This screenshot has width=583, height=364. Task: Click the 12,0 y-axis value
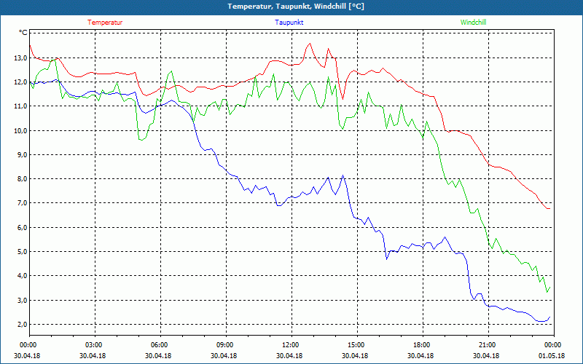click(x=20, y=82)
